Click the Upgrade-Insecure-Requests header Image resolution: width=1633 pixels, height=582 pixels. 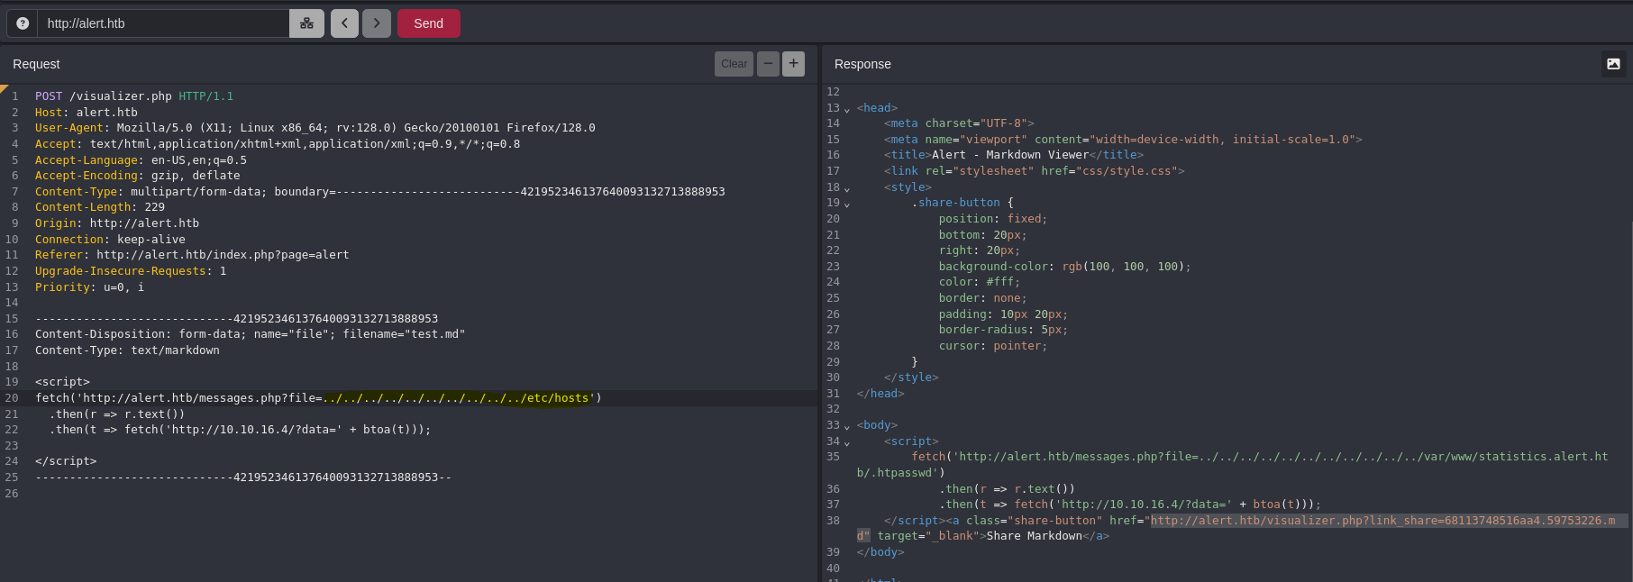[131, 271]
